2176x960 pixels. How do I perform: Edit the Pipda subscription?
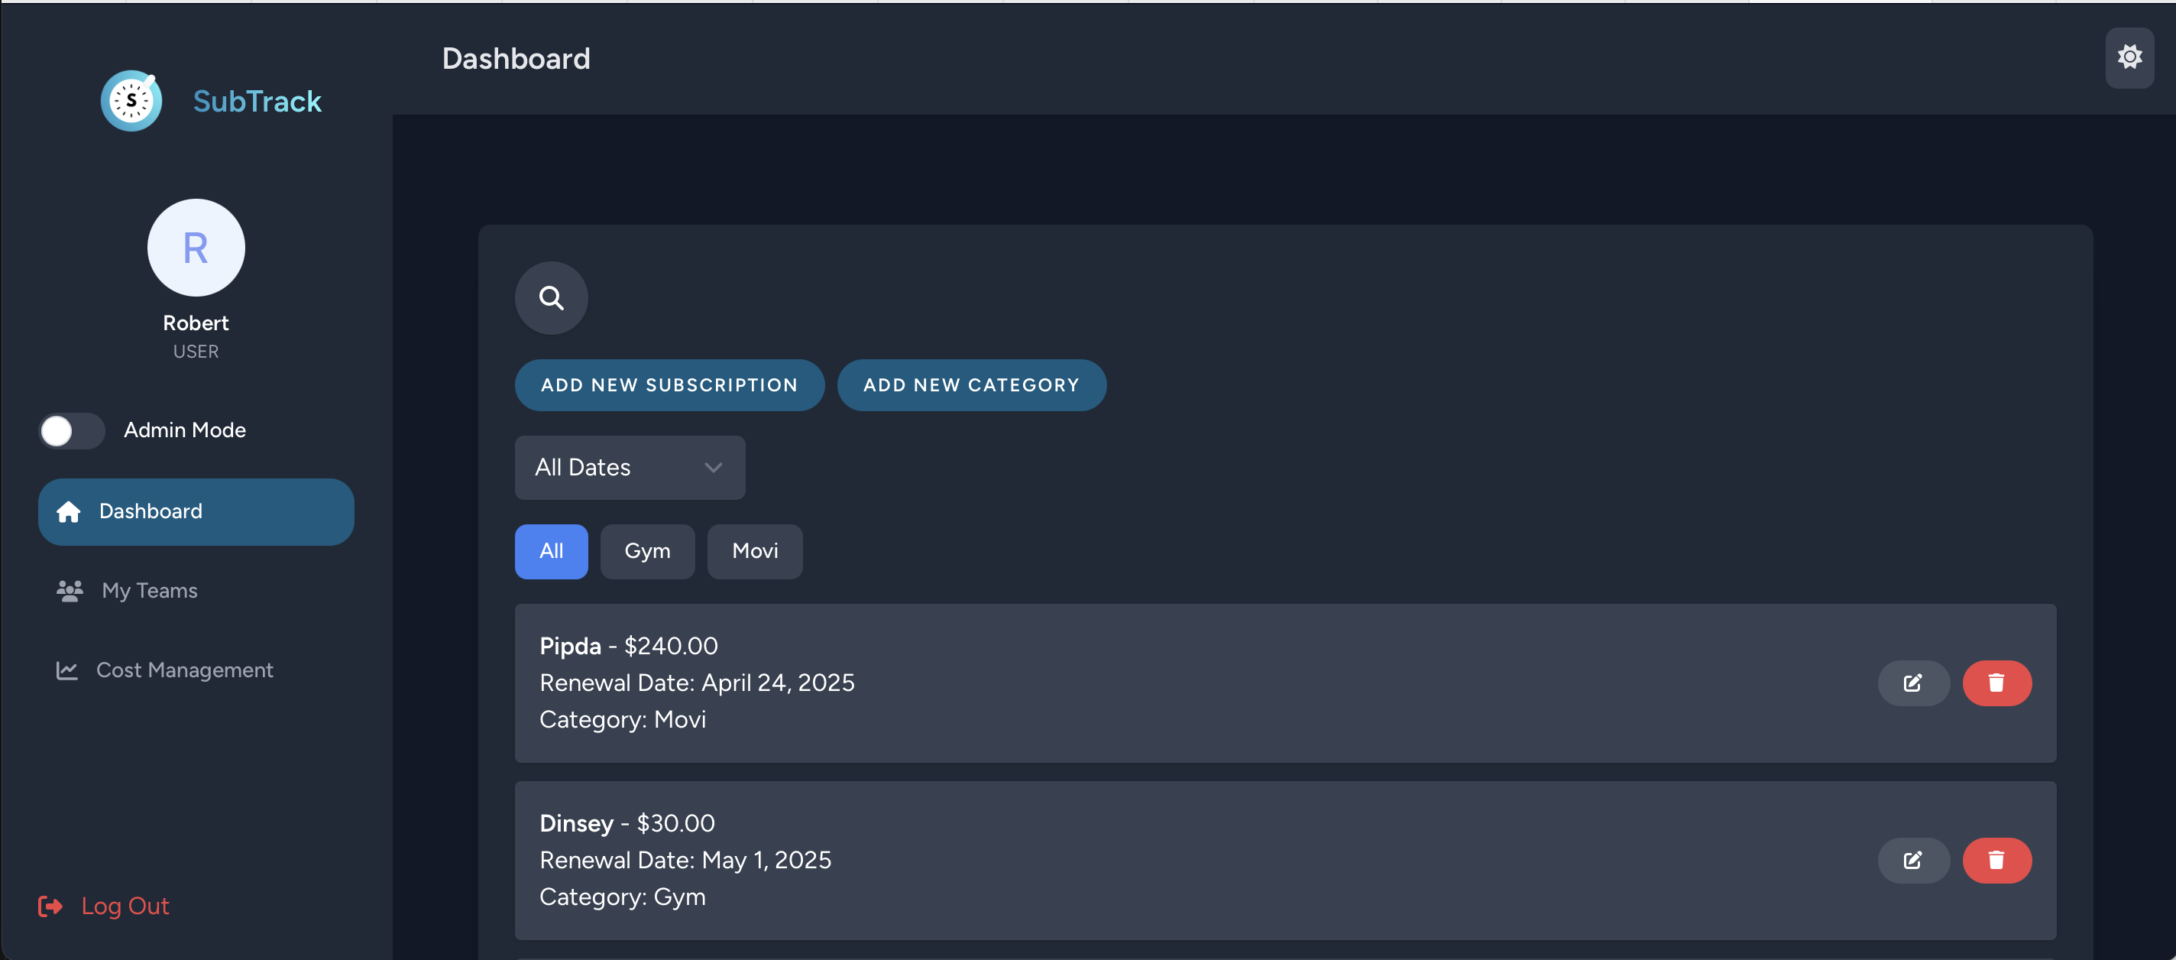coord(1912,683)
